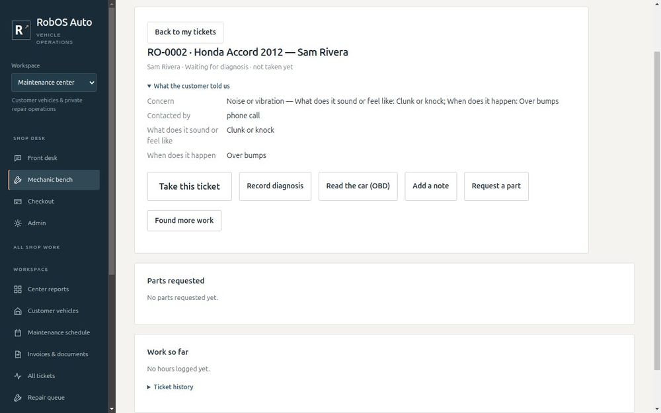The image size is (661, 413).
Task: Click Record diagnosis button
Action: (x=275, y=186)
